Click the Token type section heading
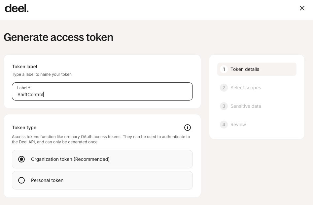Image resolution: width=313 pixels, height=205 pixels. coord(24,128)
